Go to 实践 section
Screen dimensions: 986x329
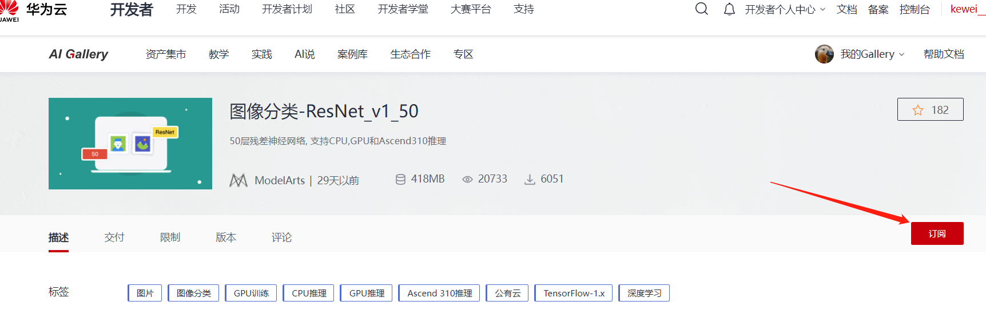click(x=261, y=54)
